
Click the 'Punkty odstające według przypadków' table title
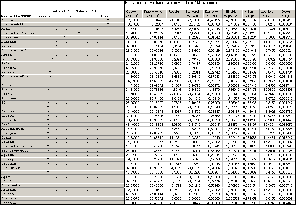point(171,3)
